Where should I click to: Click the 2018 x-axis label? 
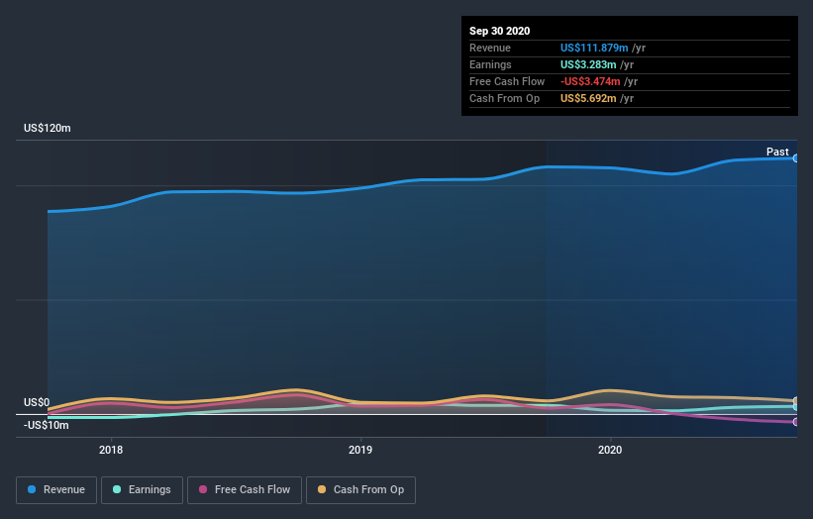pos(111,450)
